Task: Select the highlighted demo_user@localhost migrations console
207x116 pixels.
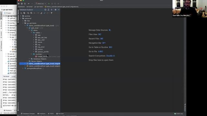Action: [40, 64]
